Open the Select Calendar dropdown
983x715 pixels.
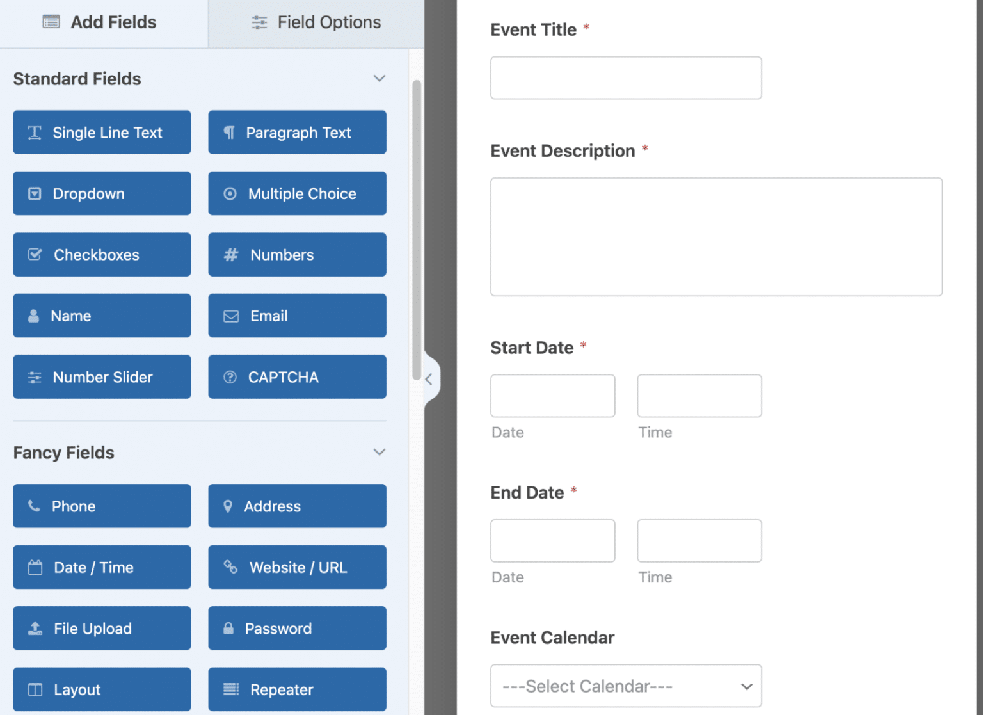click(x=625, y=686)
